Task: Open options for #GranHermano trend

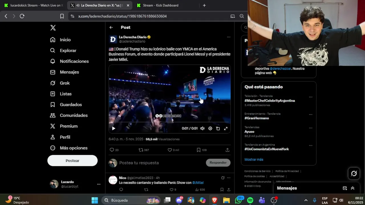Action: pyautogui.click(x=311, y=115)
